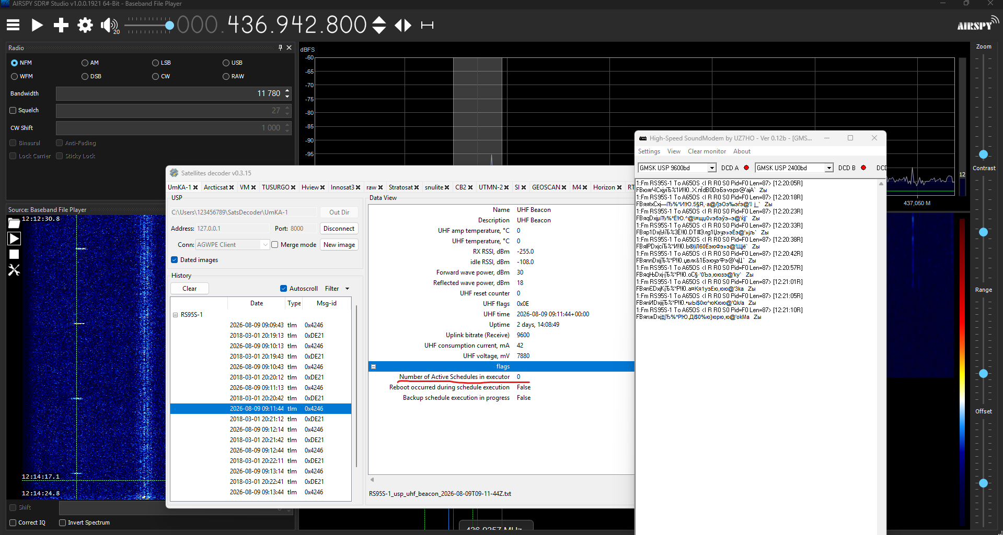Clear the History list

[189, 289]
